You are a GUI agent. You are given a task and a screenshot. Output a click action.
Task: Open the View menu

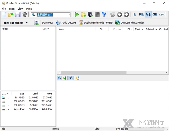click(20, 9)
